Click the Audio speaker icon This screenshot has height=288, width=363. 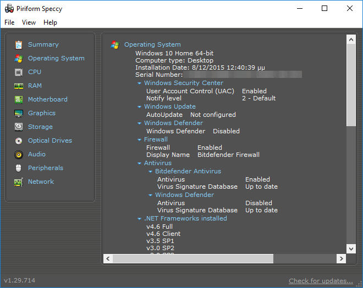(x=19, y=155)
